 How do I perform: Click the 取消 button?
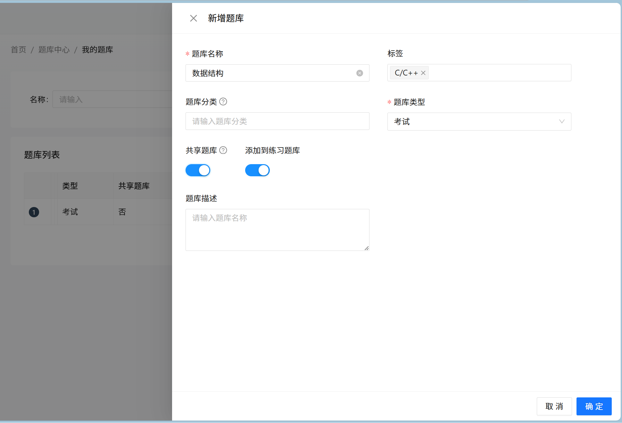click(554, 406)
